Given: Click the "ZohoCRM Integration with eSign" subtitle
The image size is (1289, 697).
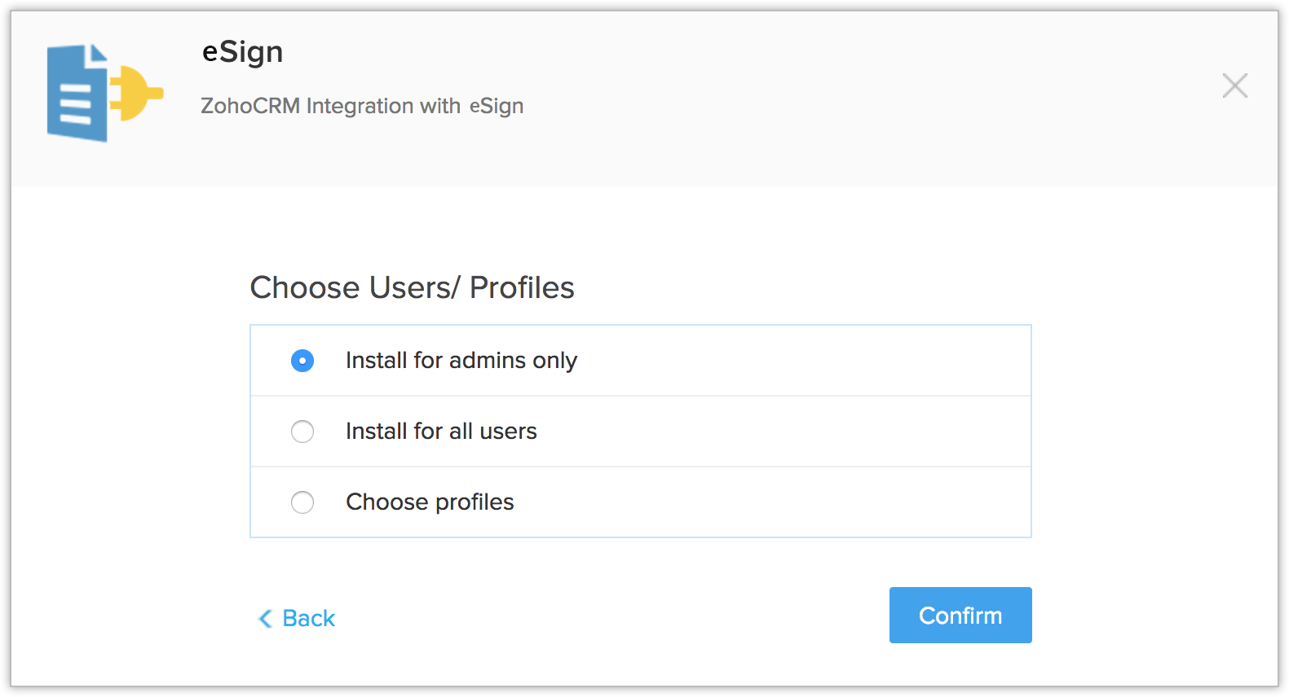Looking at the screenshot, I should 362,107.
